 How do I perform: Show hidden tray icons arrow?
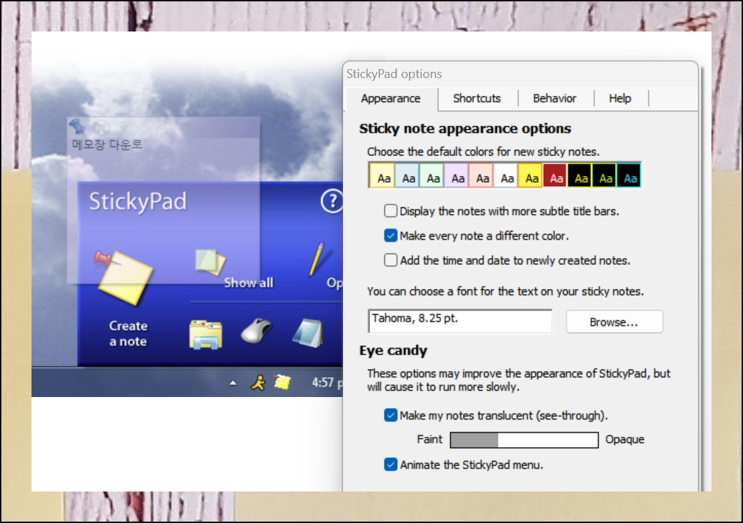click(x=233, y=383)
